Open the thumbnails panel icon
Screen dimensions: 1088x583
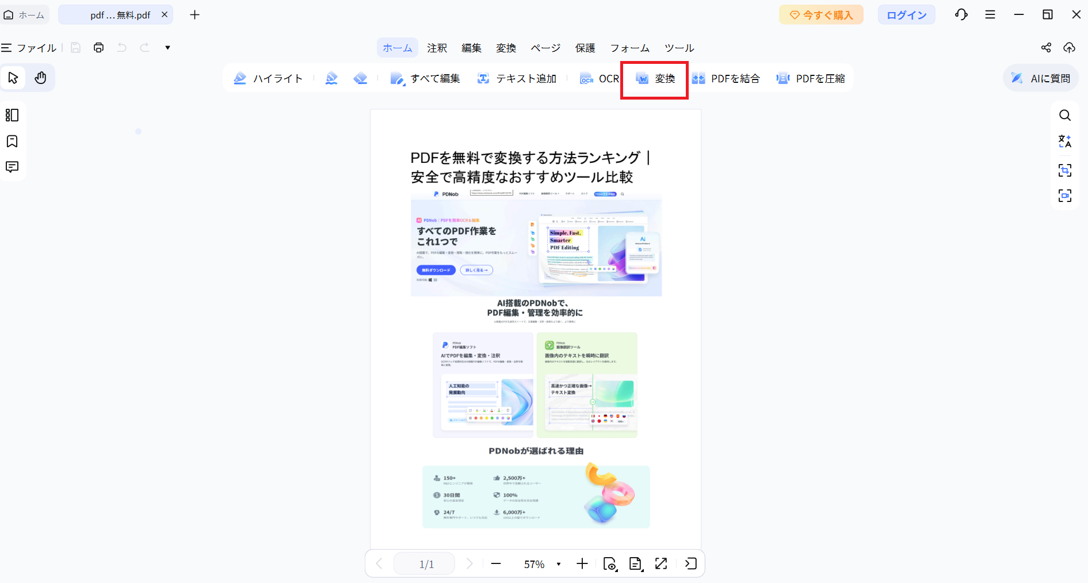pos(12,115)
